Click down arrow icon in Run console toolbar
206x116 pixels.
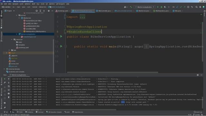(x=9, y=82)
